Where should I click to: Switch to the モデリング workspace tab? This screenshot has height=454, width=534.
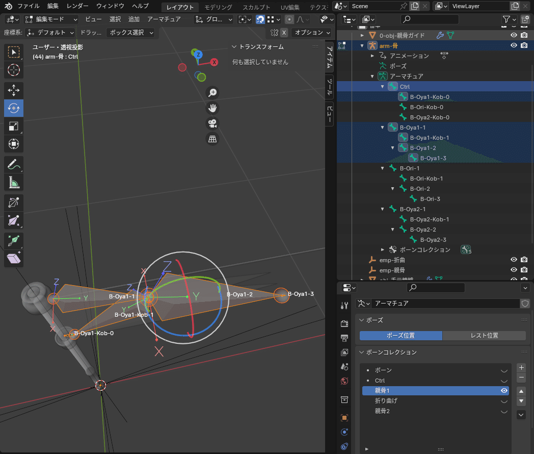tap(218, 7)
